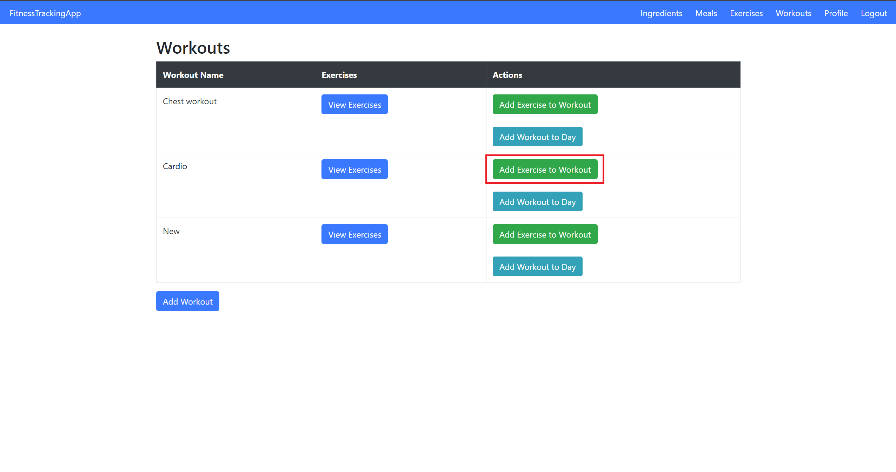Go to Ingredients in navbar
Image resolution: width=896 pixels, height=472 pixels.
661,13
